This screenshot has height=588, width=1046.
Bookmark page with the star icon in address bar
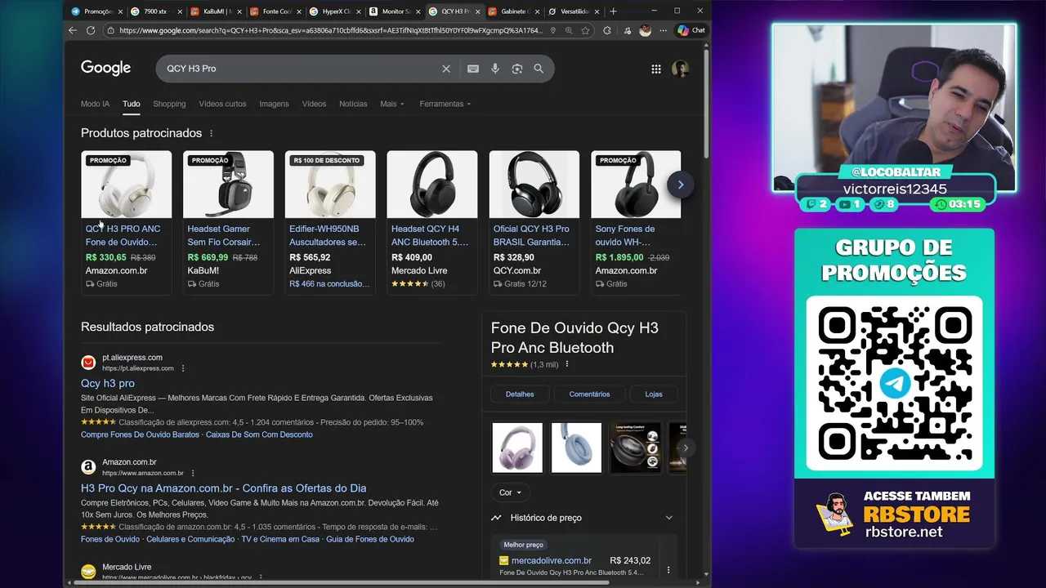[x=585, y=30]
